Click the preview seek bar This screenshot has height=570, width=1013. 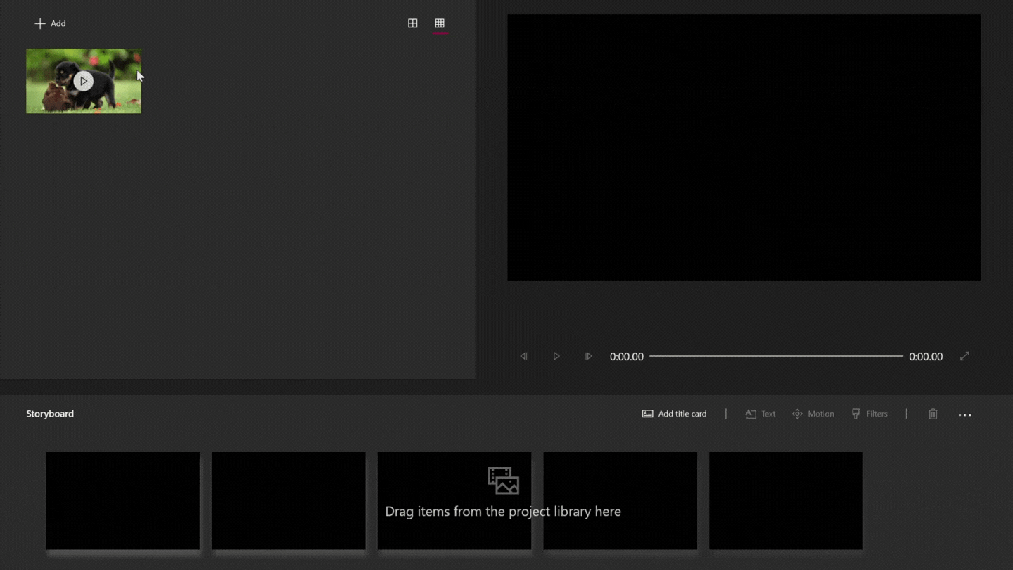pos(776,356)
